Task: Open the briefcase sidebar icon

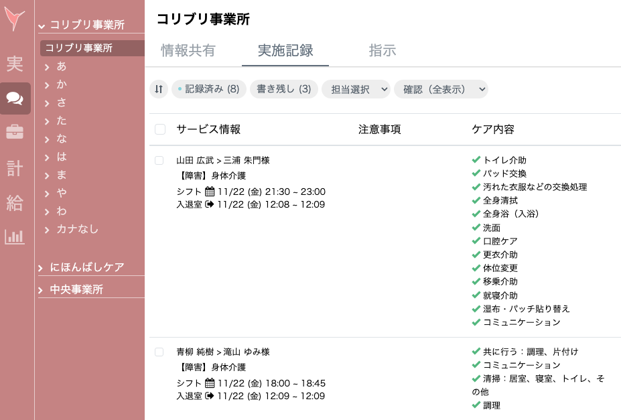Action: pos(15,132)
